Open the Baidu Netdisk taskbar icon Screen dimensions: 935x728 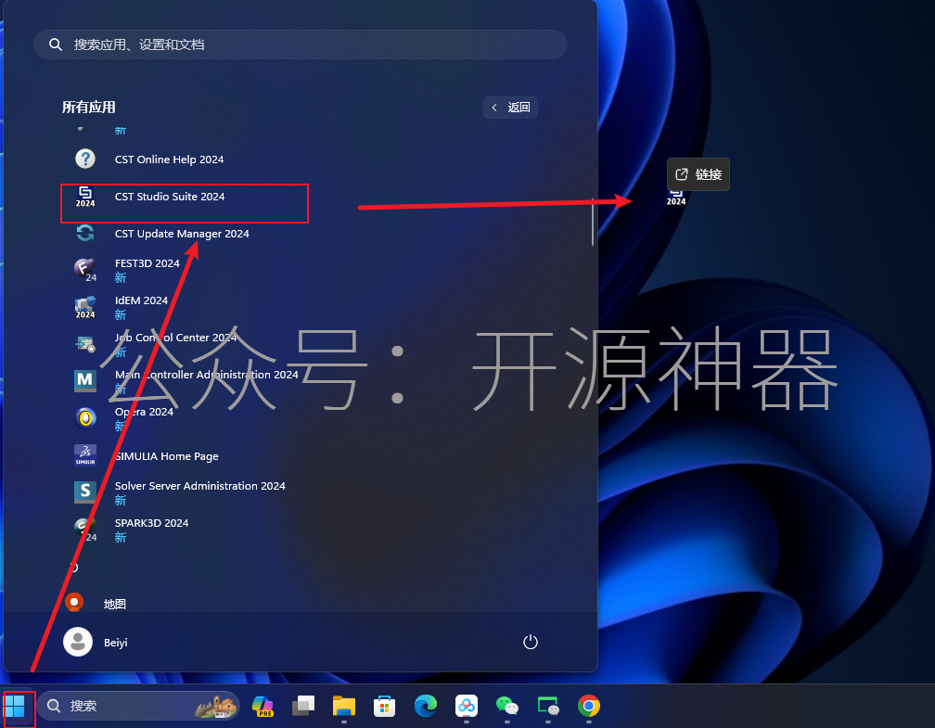[467, 706]
